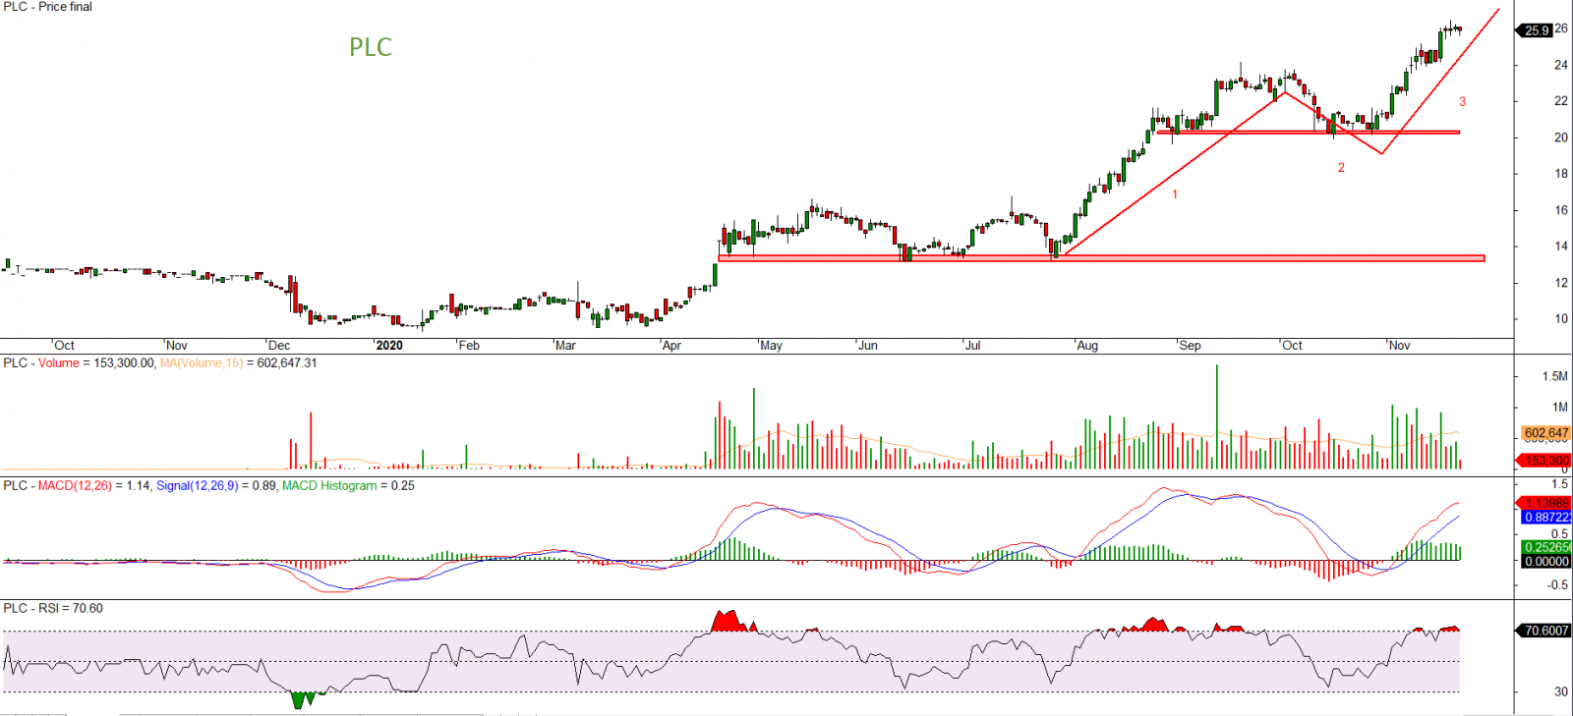Click the 22 price axis label
Image resolution: width=1573 pixels, height=716 pixels.
(1561, 101)
